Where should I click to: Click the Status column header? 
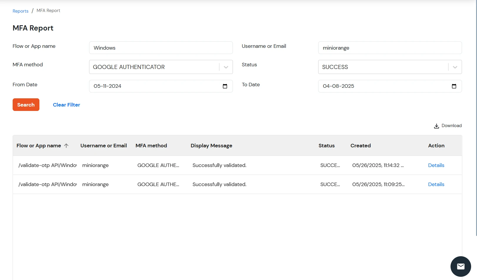(326, 145)
